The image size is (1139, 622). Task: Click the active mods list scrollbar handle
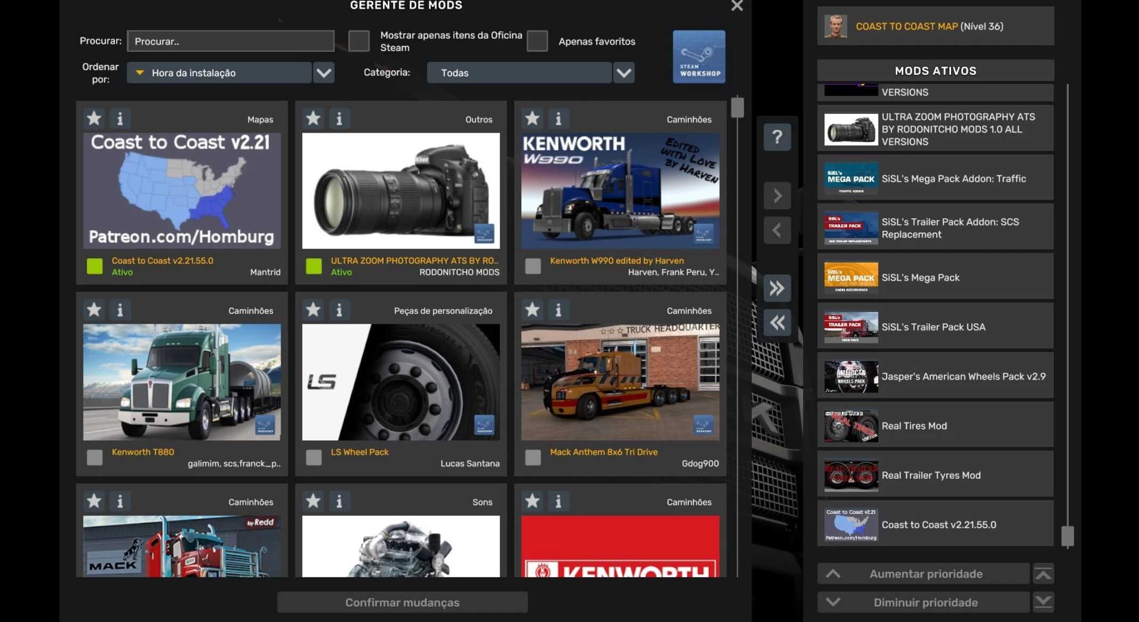click(1067, 536)
